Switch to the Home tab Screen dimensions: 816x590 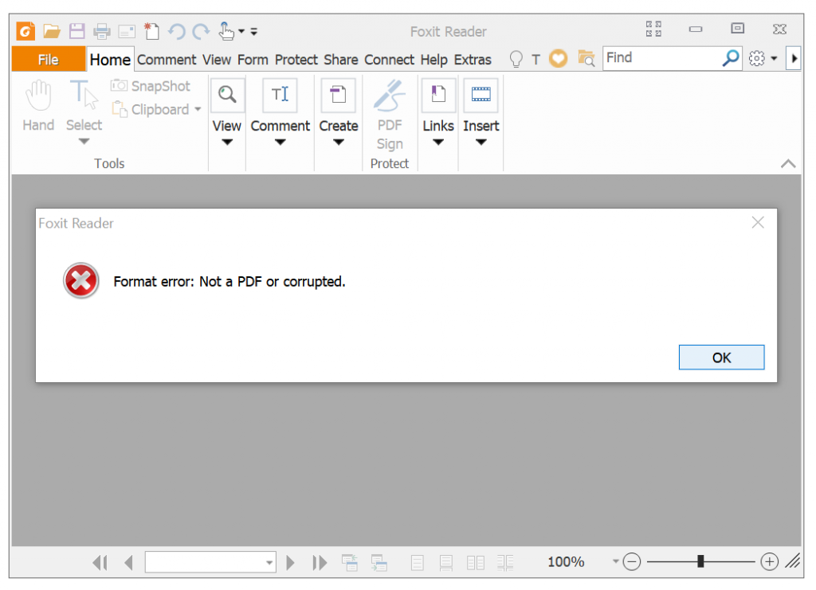(110, 59)
